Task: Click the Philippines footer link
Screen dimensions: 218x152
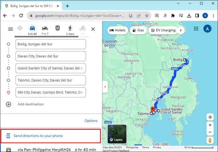Action: click(132, 147)
